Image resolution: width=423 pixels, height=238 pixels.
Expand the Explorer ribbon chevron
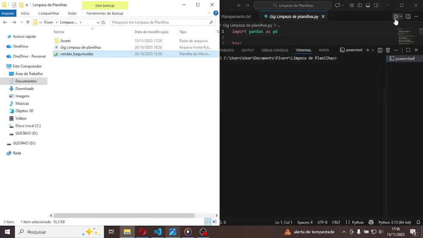[x=209, y=13]
